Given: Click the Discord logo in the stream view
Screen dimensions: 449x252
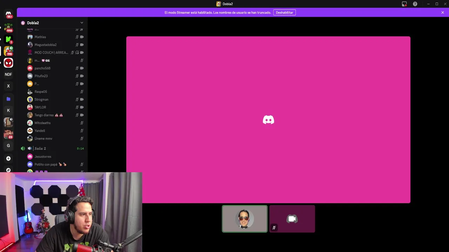Looking at the screenshot, I should 268,120.
